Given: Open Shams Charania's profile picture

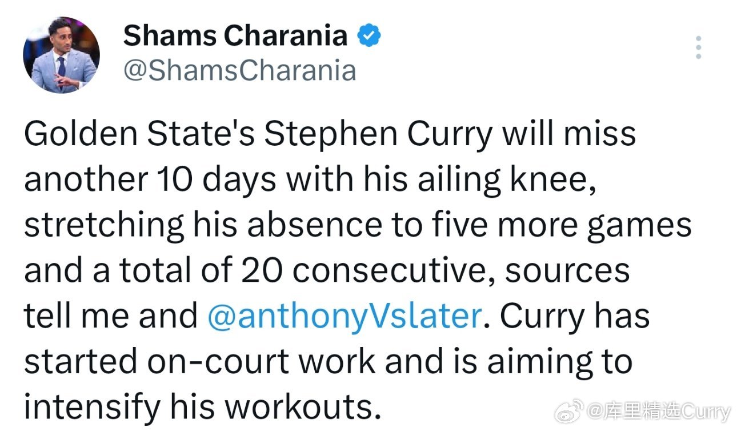Looking at the screenshot, I should pyautogui.click(x=61, y=55).
